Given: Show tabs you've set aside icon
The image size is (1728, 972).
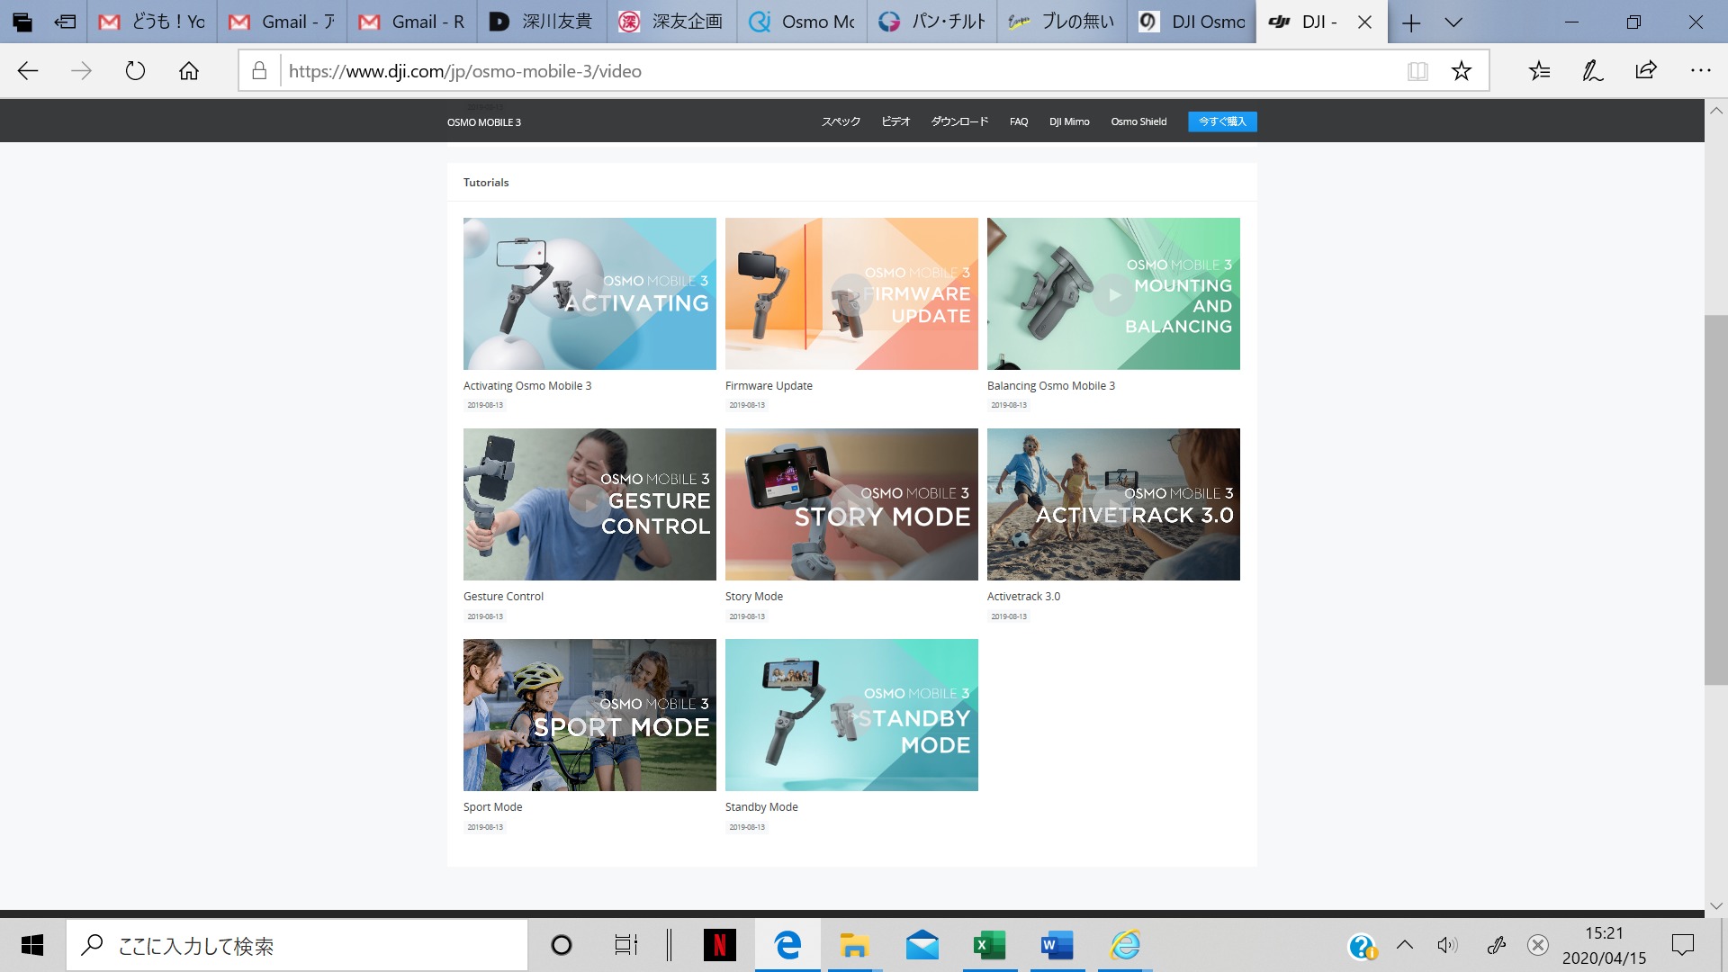Looking at the screenshot, I should tap(22, 22).
